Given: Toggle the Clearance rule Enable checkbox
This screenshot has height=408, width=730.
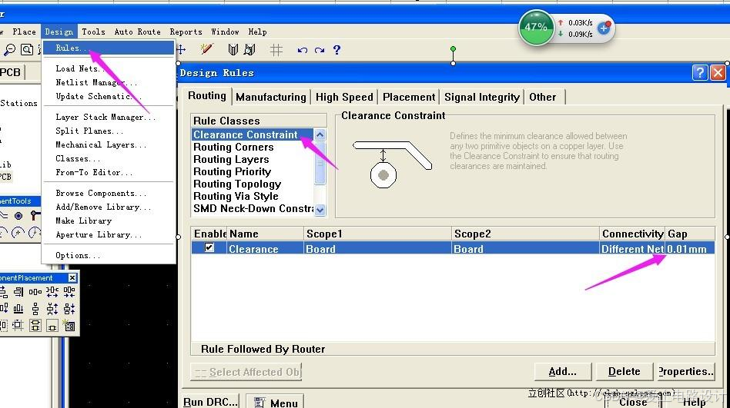Looking at the screenshot, I should tap(209, 247).
